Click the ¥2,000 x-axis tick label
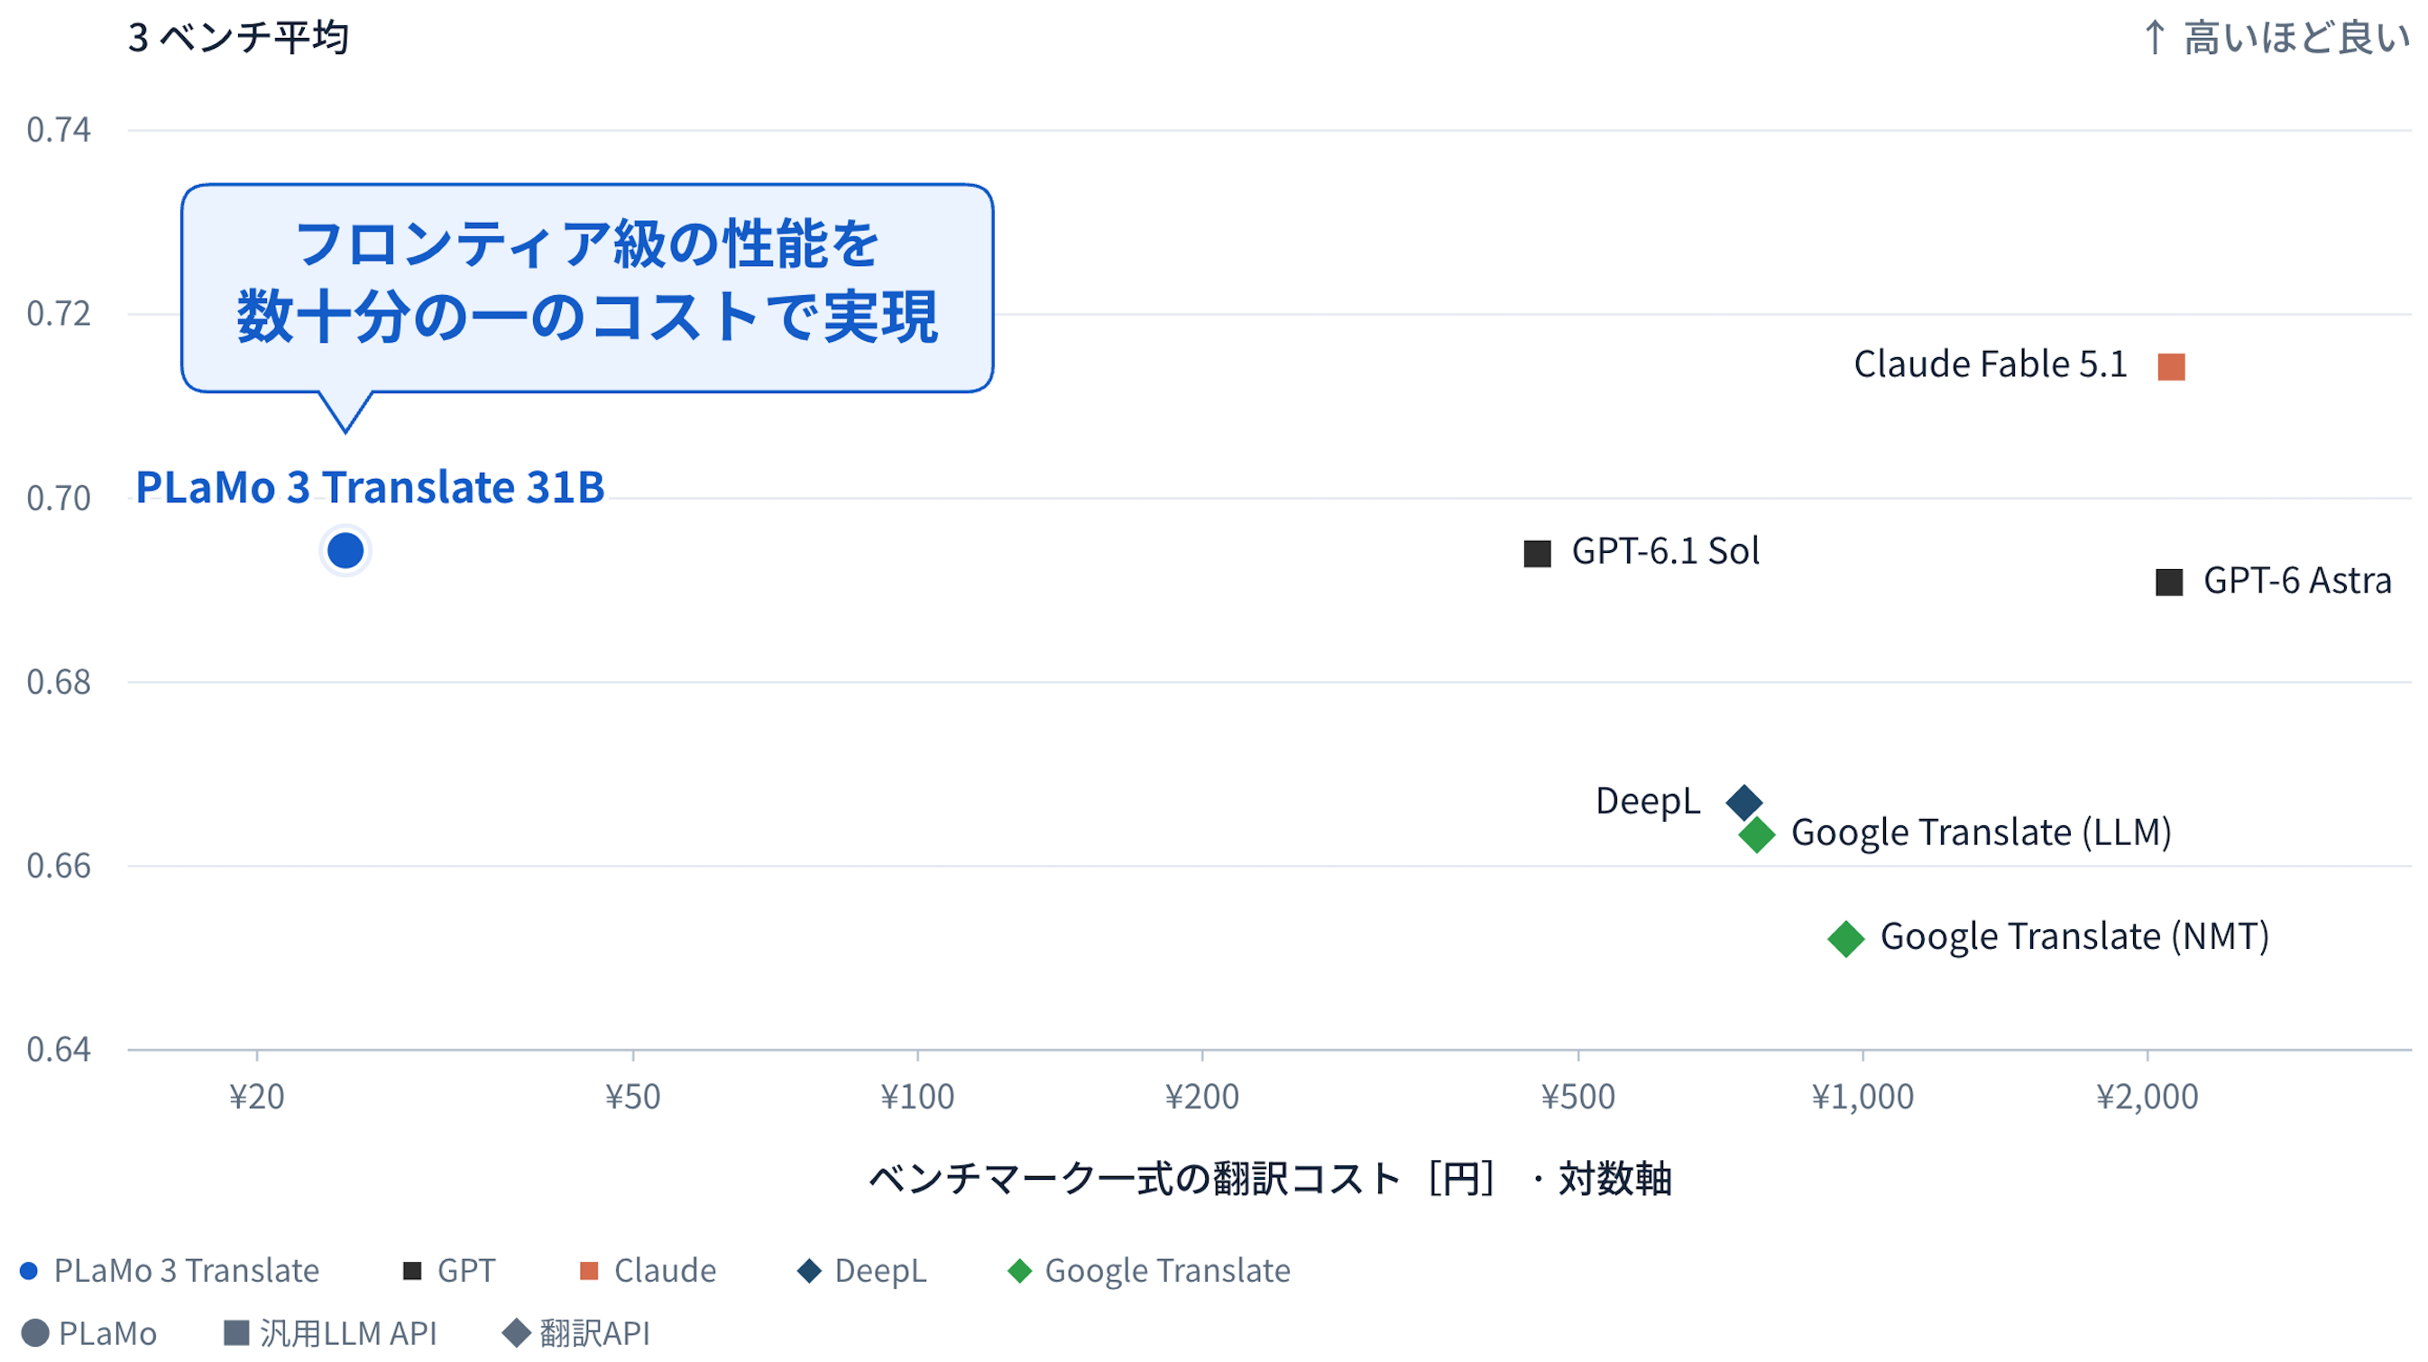 pos(2147,1097)
